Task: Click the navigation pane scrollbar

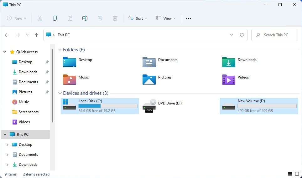Action: [53, 85]
